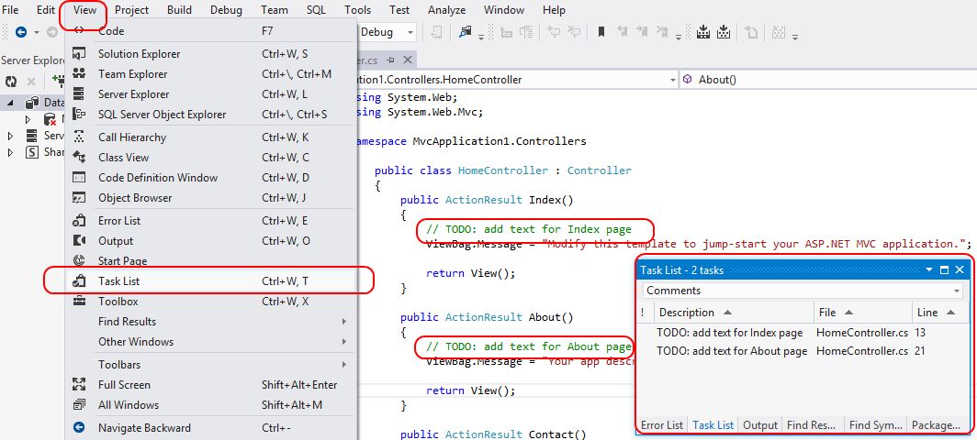Switch to the Output bottom tab
This screenshot has height=440, width=977.
(760, 425)
